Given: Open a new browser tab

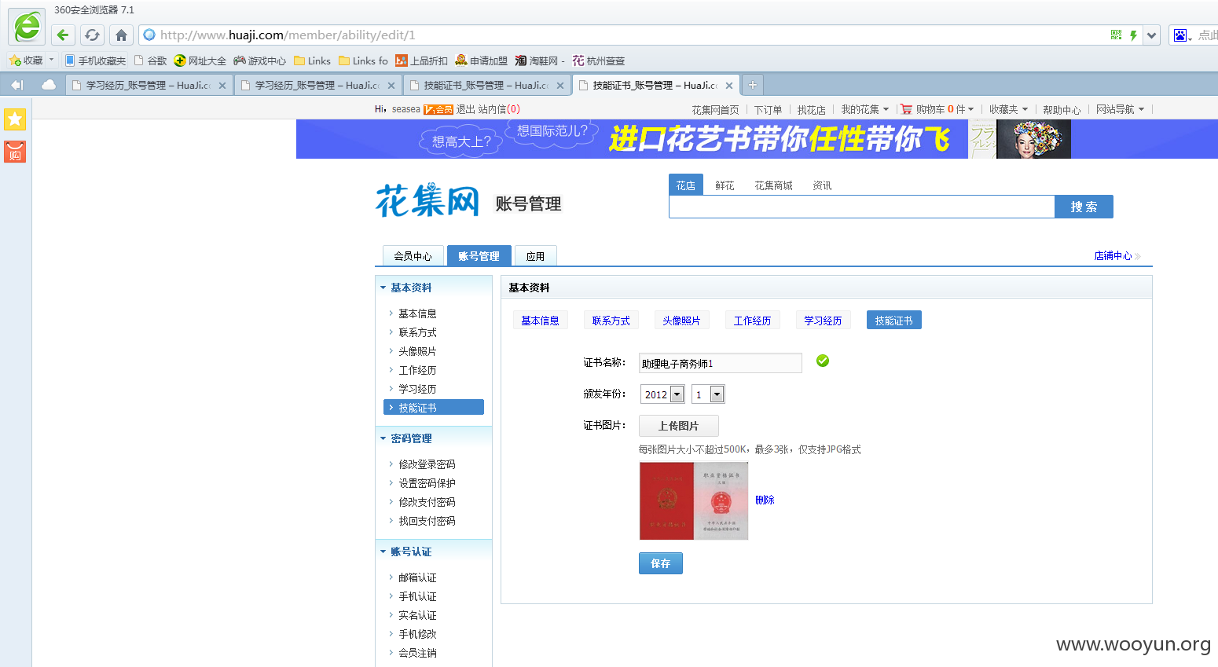Looking at the screenshot, I should [x=752, y=85].
